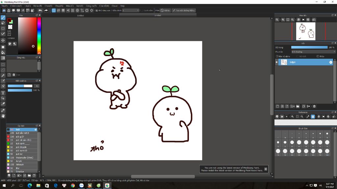
Task: Open the Tệp(F) file menu
Action: click(4, 6)
